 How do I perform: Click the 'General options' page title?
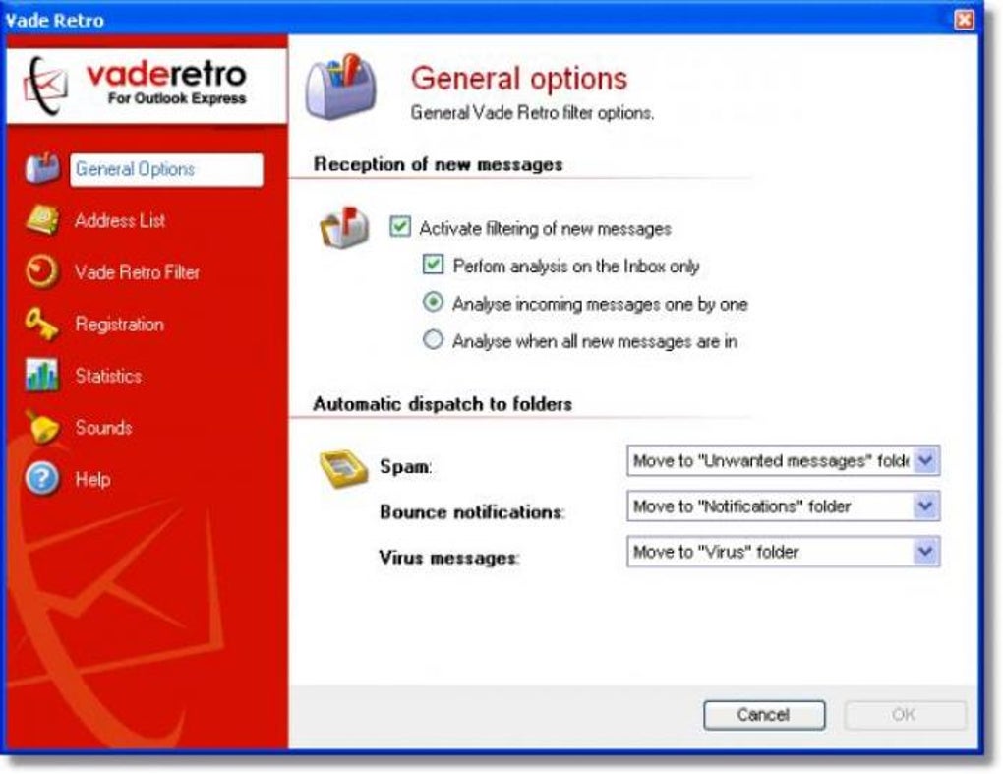pos(519,79)
